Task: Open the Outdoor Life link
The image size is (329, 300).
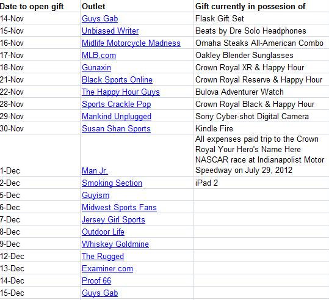Action: pos(103,232)
